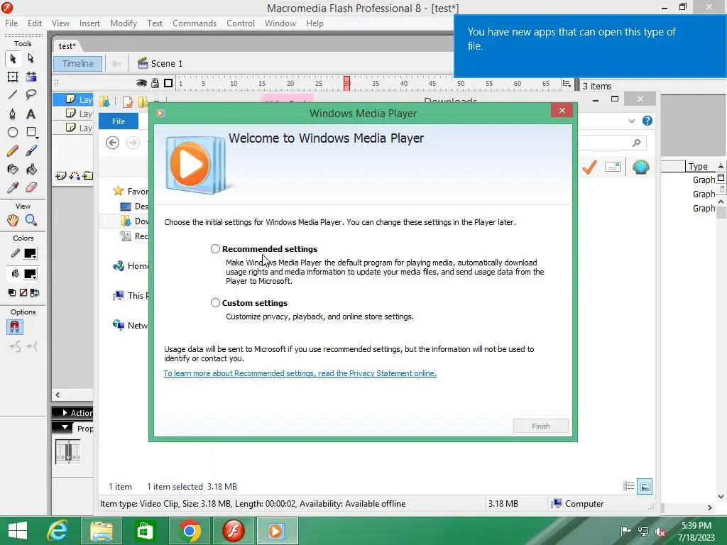Switch to the test* document tab

pyautogui.click(x=67, y=46)
